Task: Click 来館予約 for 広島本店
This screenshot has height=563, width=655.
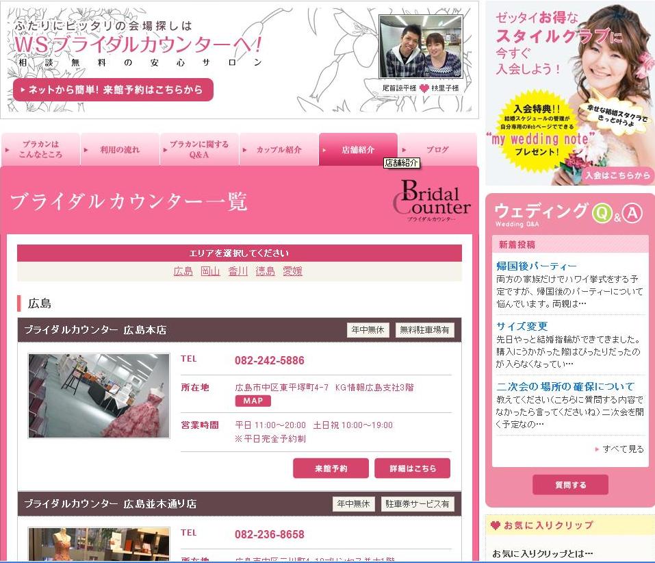Action: pos(331,468)
